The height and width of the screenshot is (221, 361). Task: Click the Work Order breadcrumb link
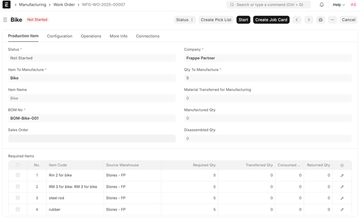[x=64, y=5]
